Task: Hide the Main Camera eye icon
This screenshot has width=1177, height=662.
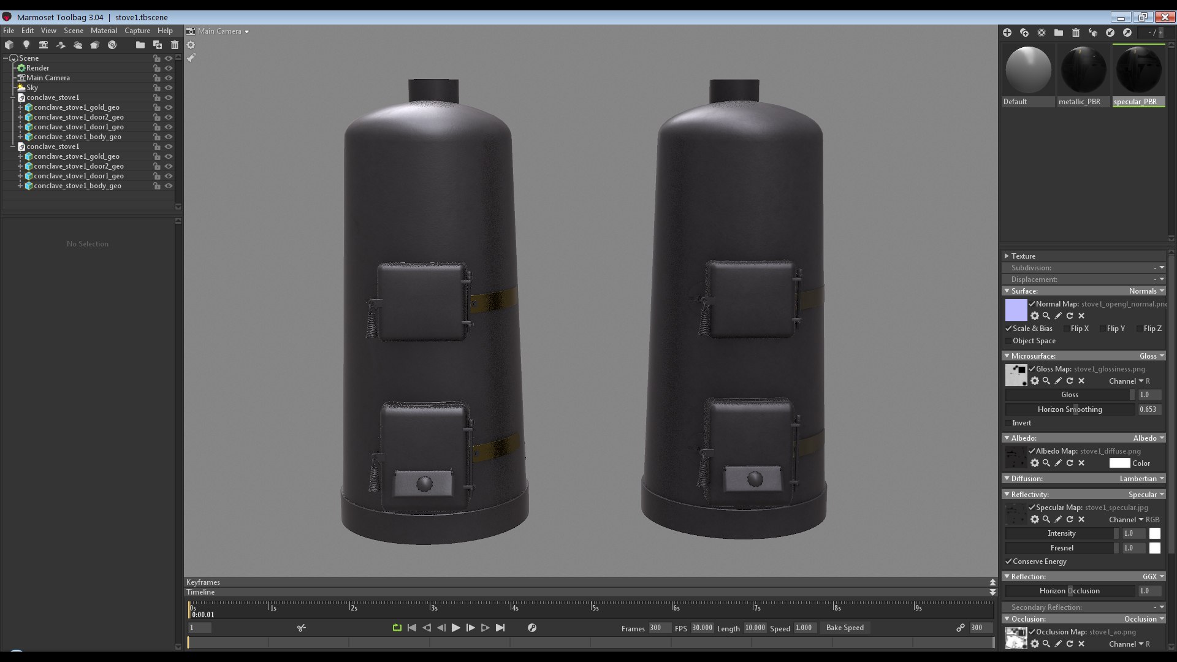Action: (169, 78)
